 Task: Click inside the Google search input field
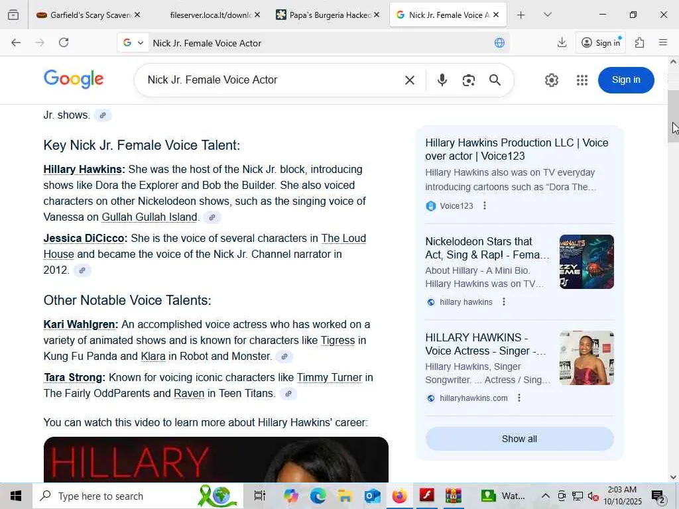point(273,80)
